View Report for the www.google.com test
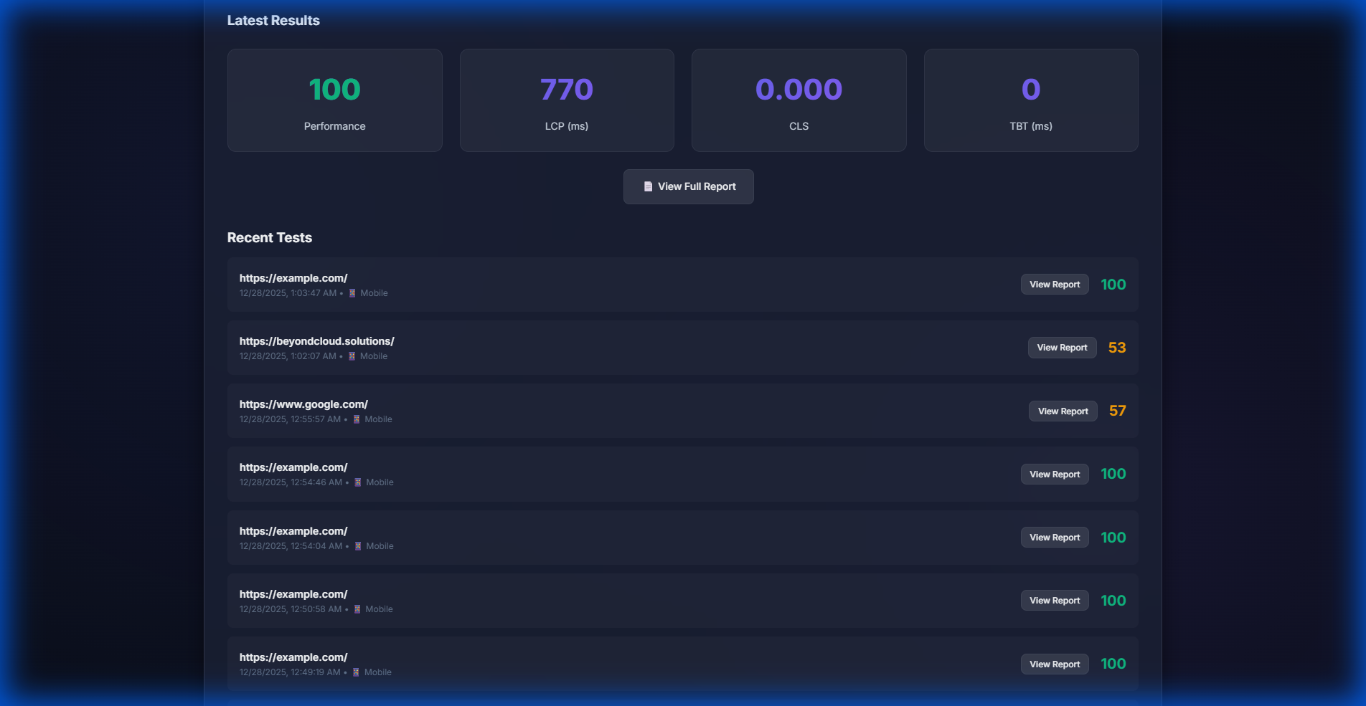Viewport: 1366px width, 706px height. click(1063, 411)
